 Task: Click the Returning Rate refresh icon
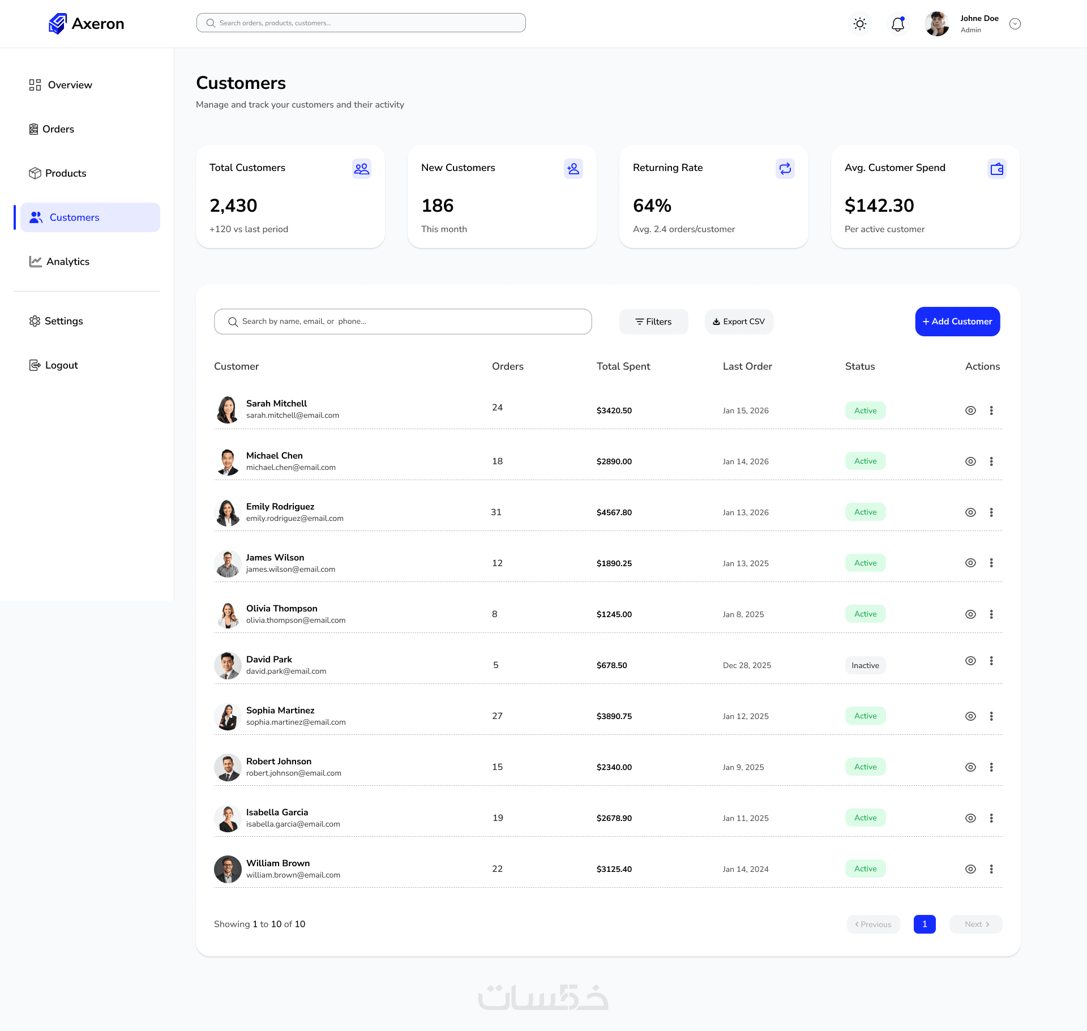tap(785, 169)
